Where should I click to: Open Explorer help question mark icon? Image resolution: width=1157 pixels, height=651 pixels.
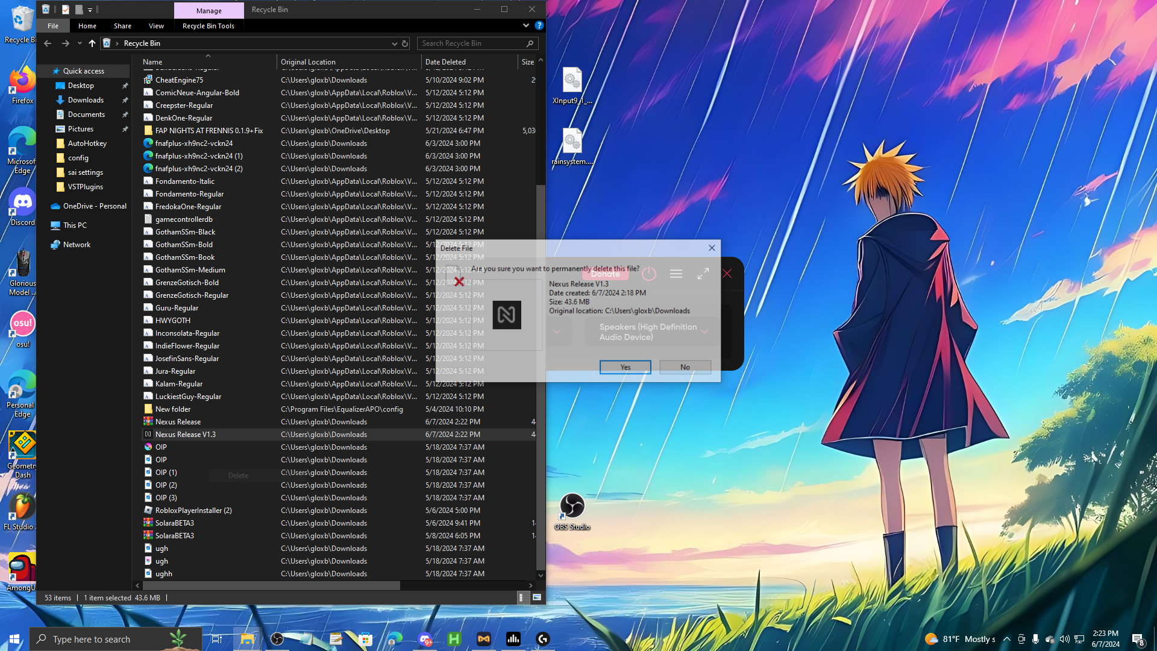539,25
